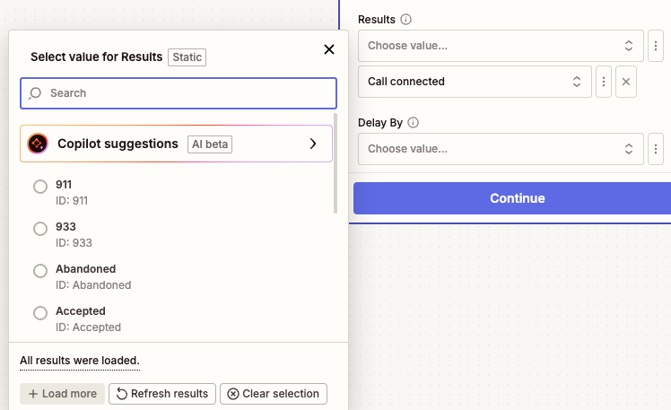Choose the Abandoned radio option
The height and width of the screenshot is (410, 671).
point(40,271)
